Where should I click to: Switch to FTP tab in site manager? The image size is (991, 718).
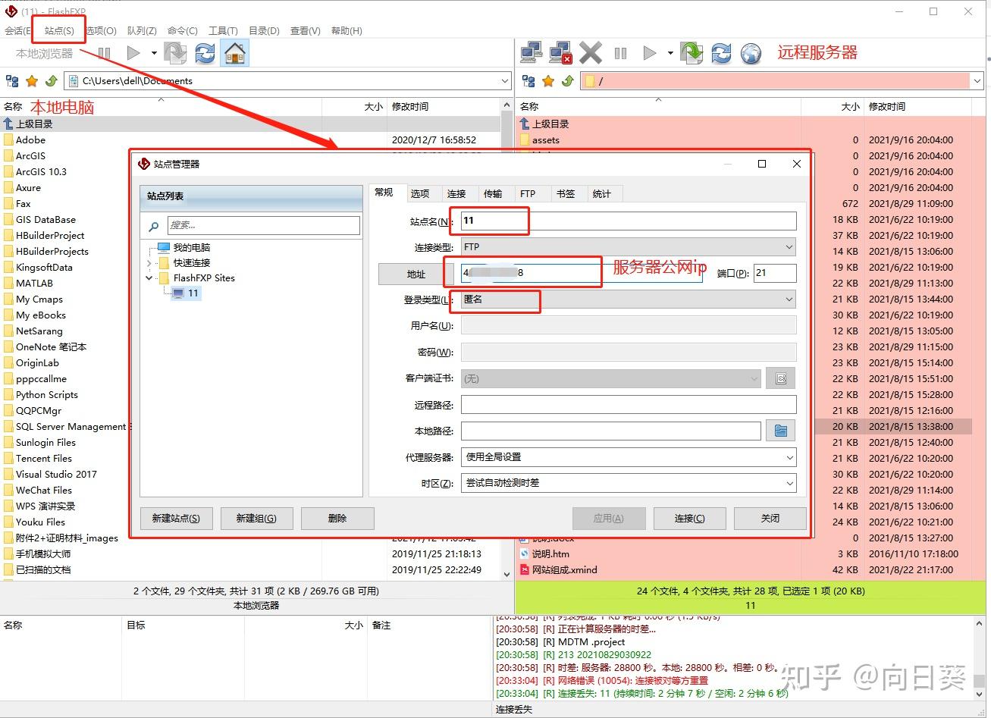(x=528, y=194)
